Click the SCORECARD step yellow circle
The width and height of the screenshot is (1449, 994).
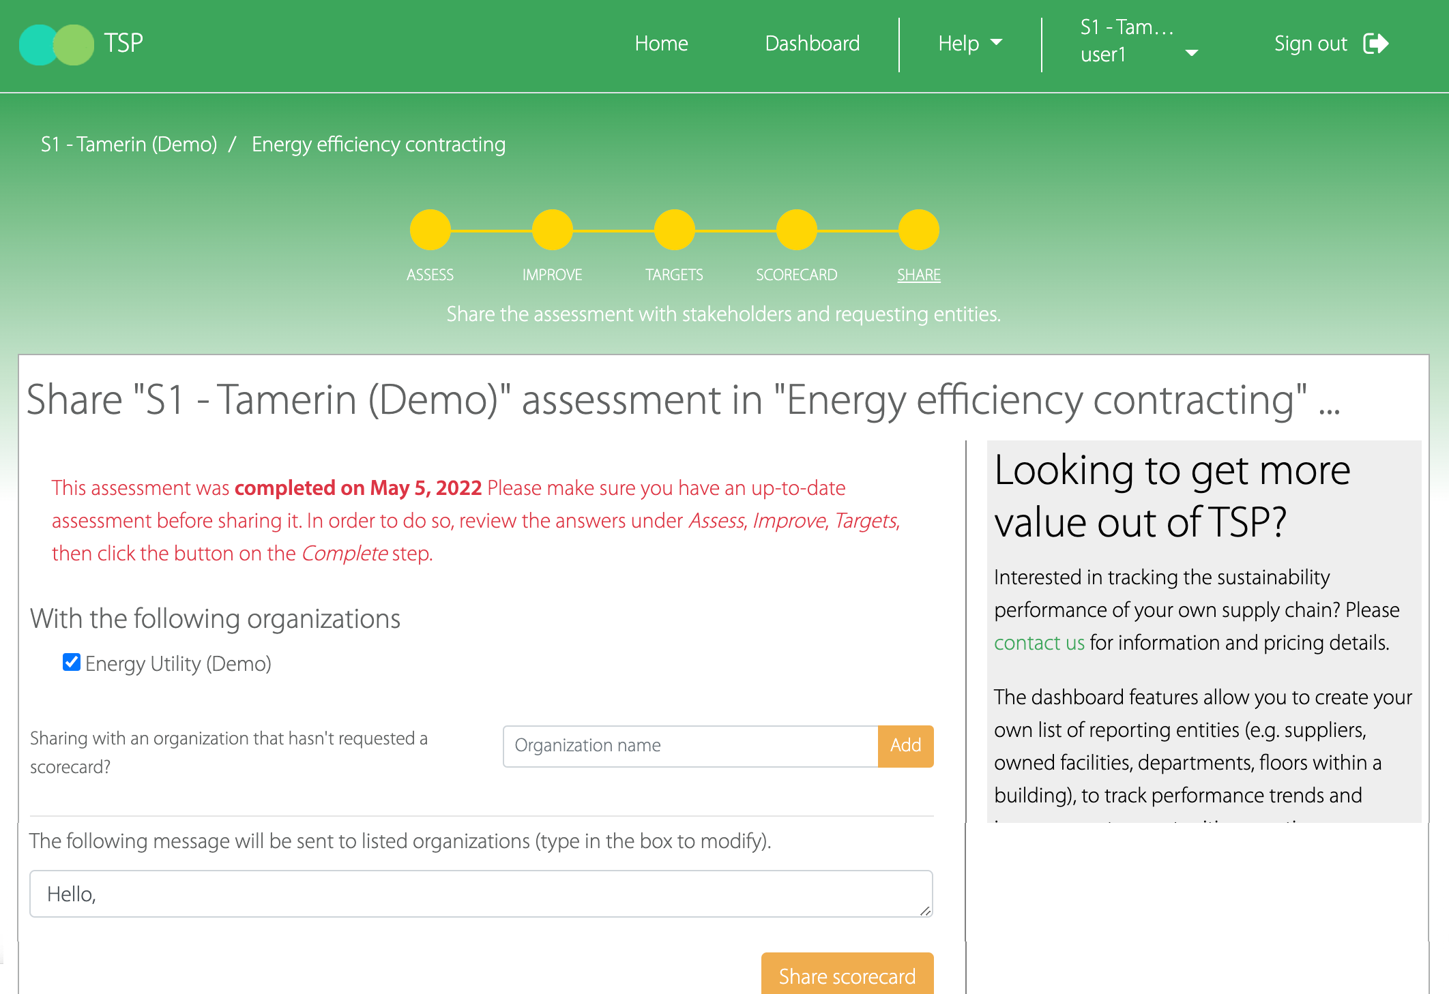[796, 230]
